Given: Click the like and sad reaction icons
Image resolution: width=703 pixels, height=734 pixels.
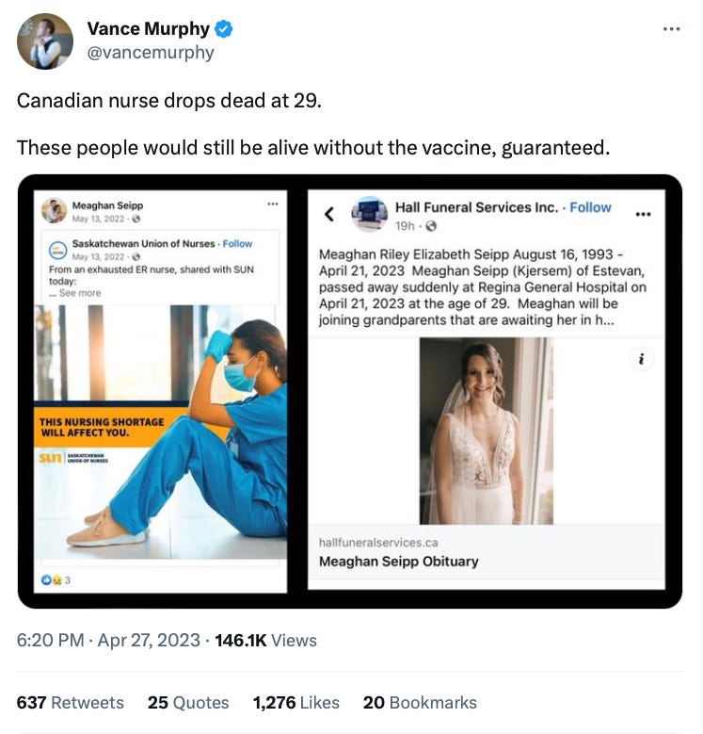Looking at the screenshot, I should [x=51, y=580].
